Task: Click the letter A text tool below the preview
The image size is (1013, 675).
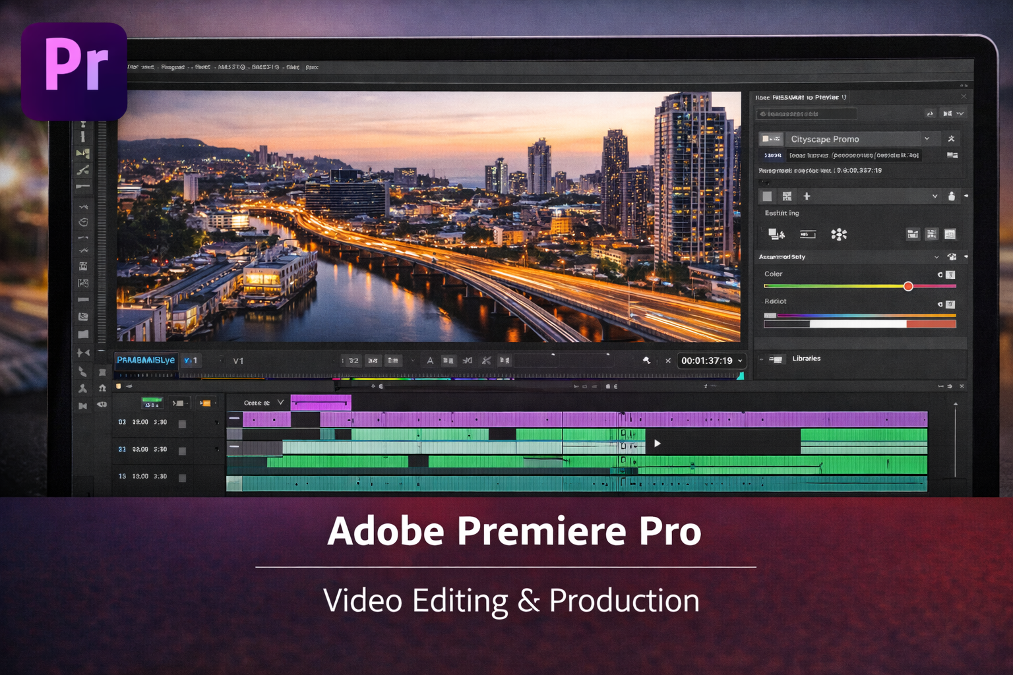Action: pos(430,361)
